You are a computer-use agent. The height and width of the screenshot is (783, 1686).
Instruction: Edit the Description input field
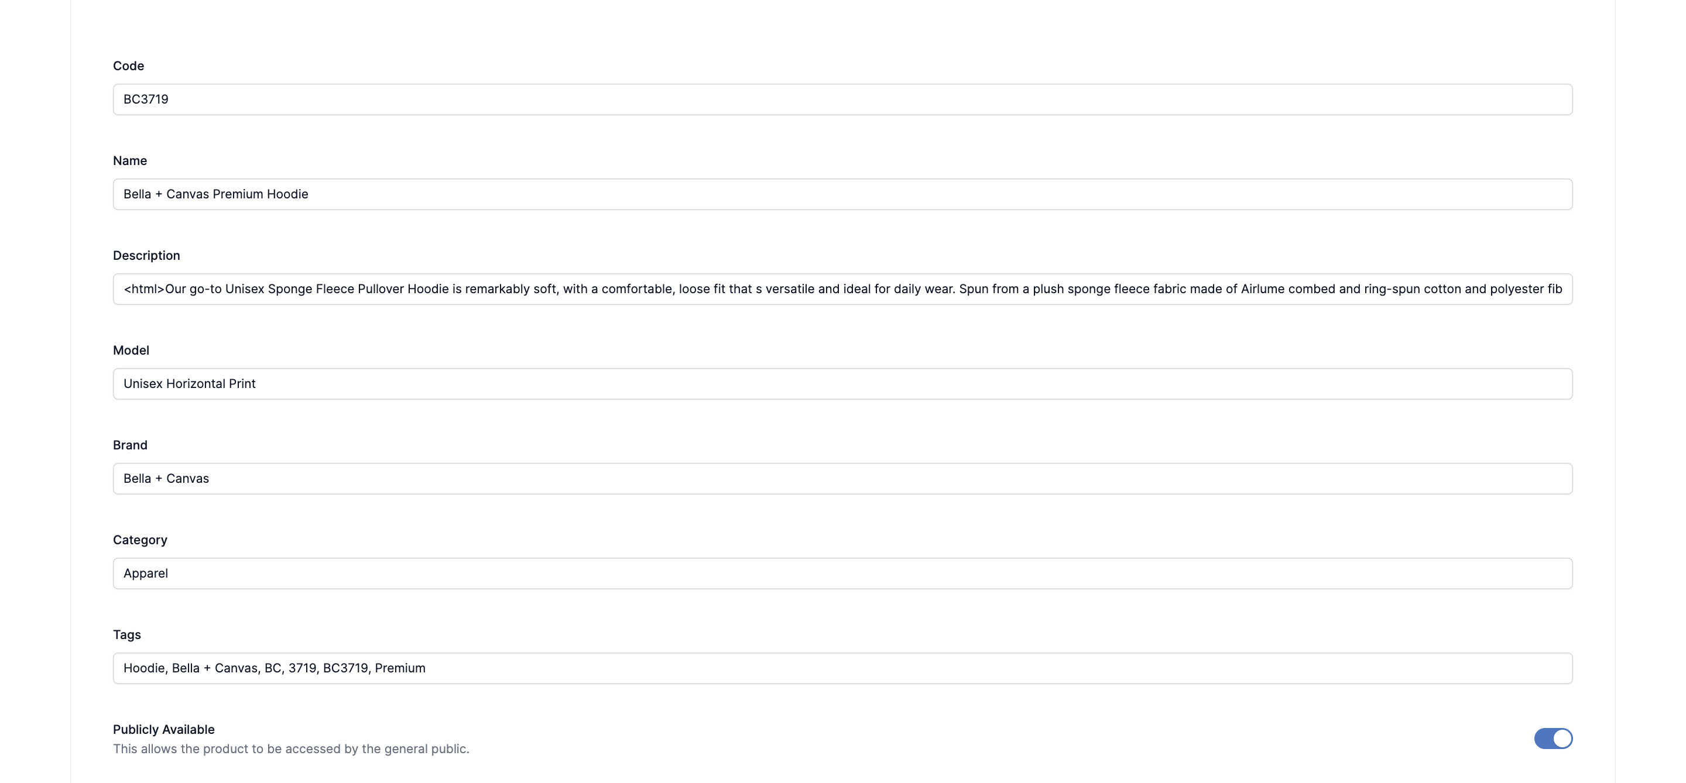pyautogui.click(x=842, y=289)
